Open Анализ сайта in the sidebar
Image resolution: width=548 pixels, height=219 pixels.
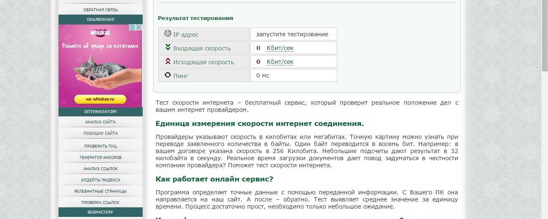pos(100,122)
